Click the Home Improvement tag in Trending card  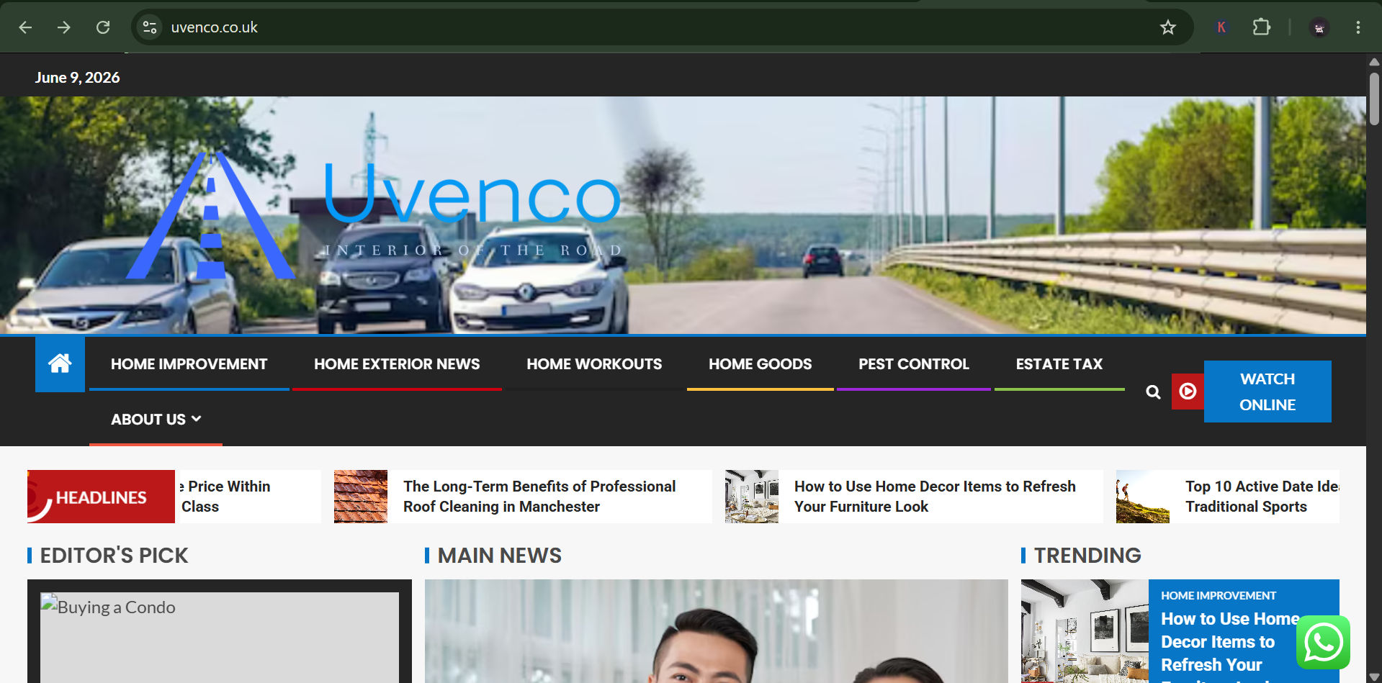point(1219,595)
